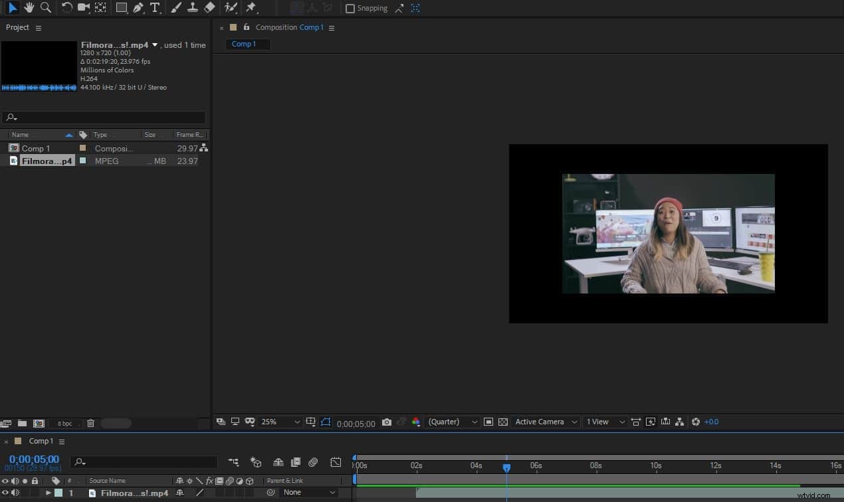Viewport: 844px width, 502px height.
Task: Activate the Zoom tool
Action: [x=46, y=8]
